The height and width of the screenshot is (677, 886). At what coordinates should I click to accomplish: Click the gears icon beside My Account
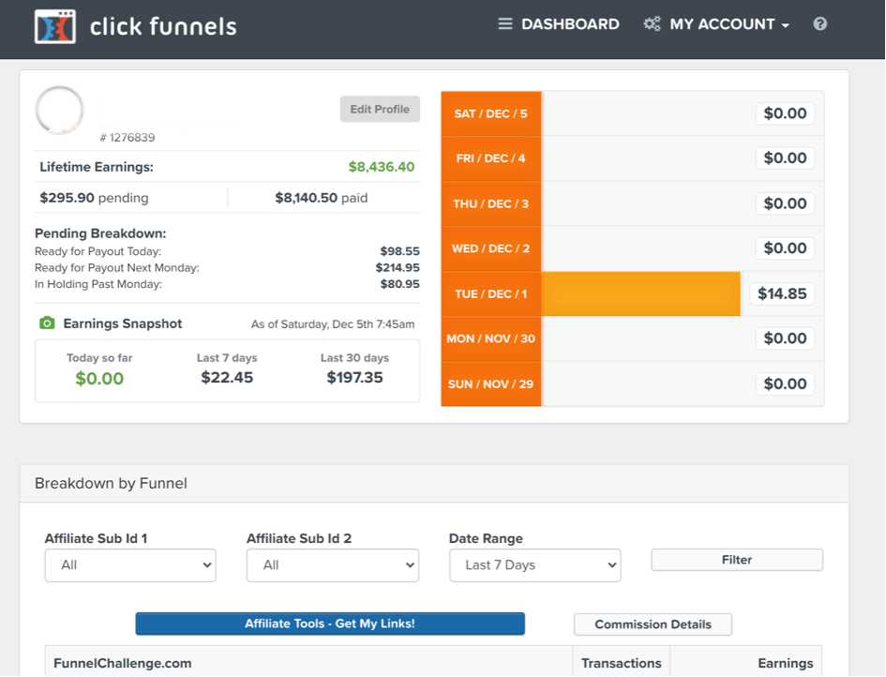pos(652,23)
